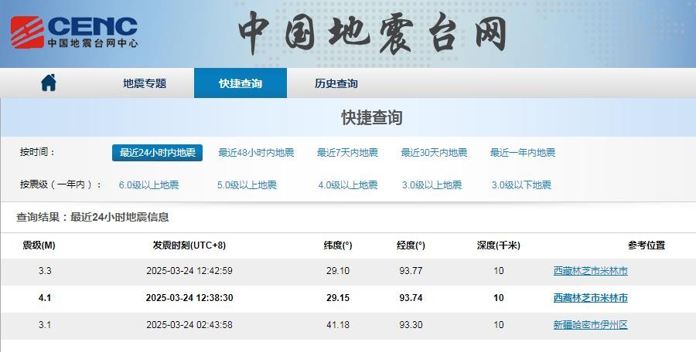Image resolution: width=696 pixels, height=352 pixels.
Task: Open 西藏林芝市米林市 link for M3.3 quake
Action: 590,271
